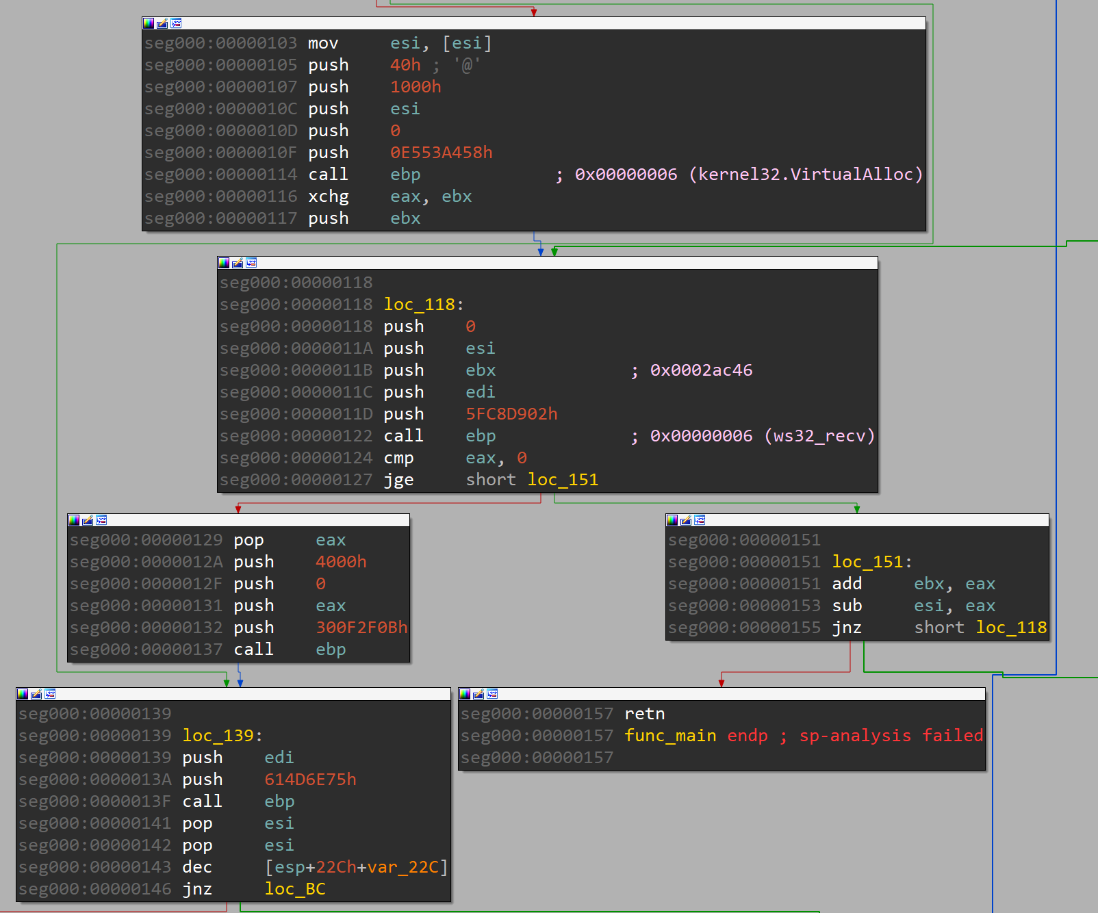Click the loc_118: label definition
Screen dimensions: 1098x913
pos(424,305)
